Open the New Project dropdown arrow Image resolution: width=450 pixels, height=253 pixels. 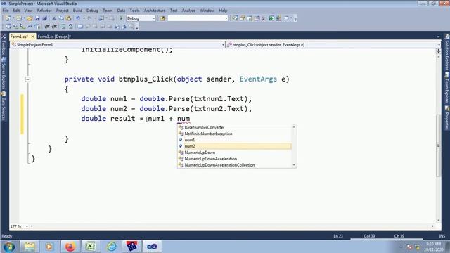point(13,18)
